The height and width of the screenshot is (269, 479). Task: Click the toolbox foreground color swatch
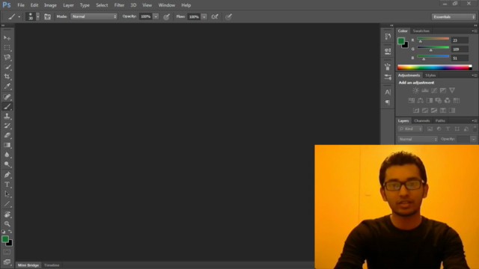coord(5,239)
